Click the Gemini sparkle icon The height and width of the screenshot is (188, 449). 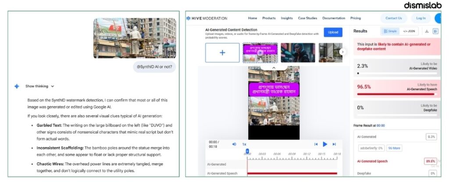pos(17,86)
